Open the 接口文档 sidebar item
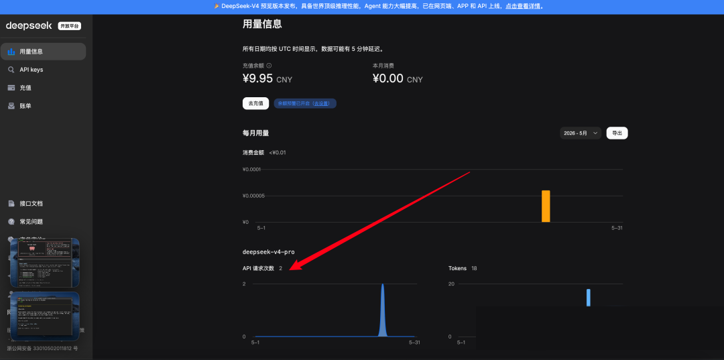 pos(43,204)
